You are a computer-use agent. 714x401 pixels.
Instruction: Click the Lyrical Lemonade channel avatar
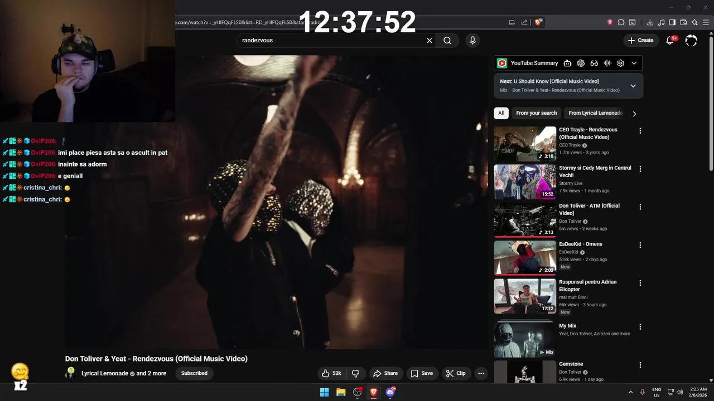[x=70, y=373]
